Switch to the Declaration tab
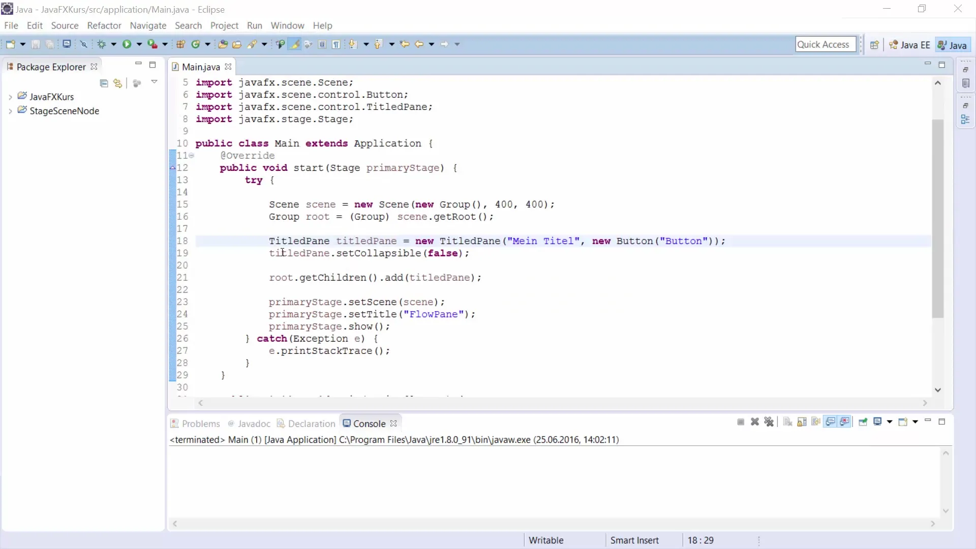 [306, 423]
